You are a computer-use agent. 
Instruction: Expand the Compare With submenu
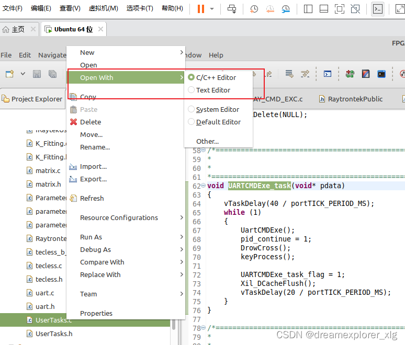(x=126, y=262)
